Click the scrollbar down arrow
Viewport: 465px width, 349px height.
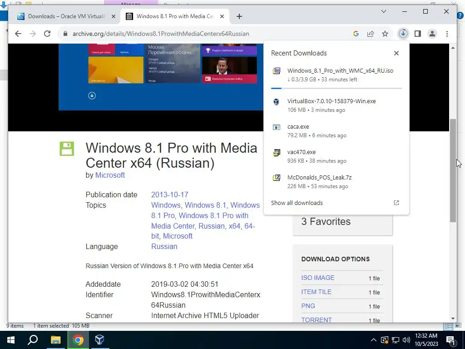[453, 319]
